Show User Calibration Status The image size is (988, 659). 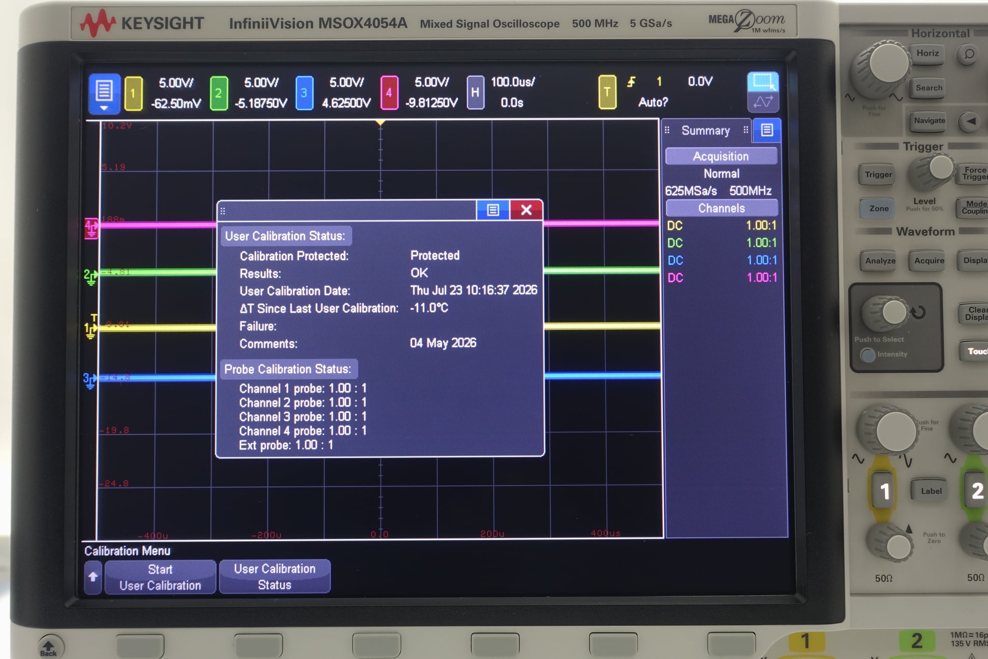(274, 576)
